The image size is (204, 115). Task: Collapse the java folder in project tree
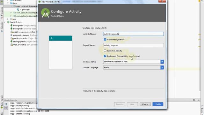8,3
